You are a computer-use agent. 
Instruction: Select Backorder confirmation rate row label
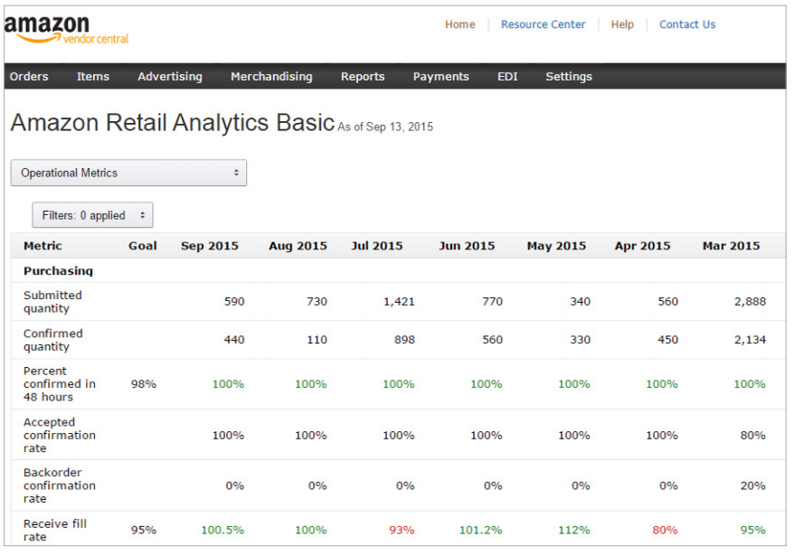[60, 485]
